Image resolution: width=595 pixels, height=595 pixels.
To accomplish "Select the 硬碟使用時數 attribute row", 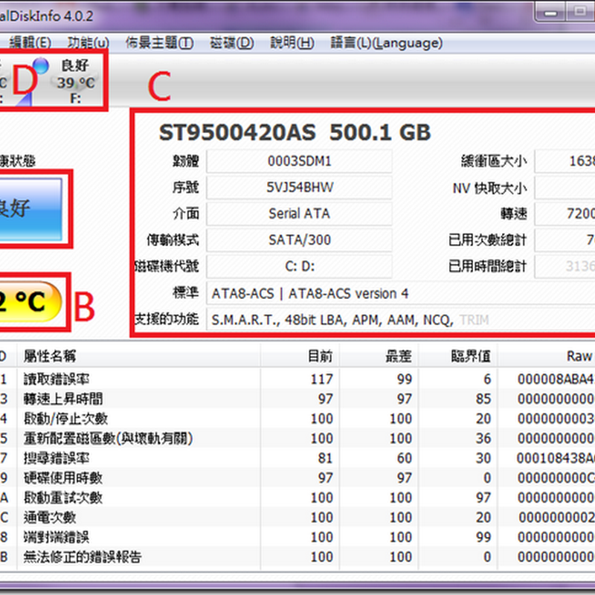I will pos(297,477).
